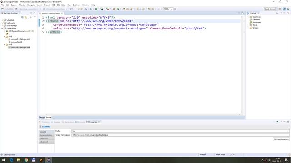Click the elementFormDefault attribute
Image resolution: width=291 pixels, height=163 pixels.
pos(166,29)
